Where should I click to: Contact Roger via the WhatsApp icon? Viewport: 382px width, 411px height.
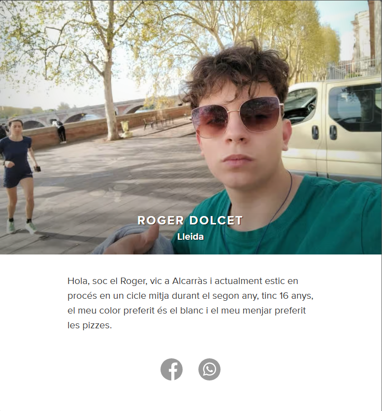point(209,369)
